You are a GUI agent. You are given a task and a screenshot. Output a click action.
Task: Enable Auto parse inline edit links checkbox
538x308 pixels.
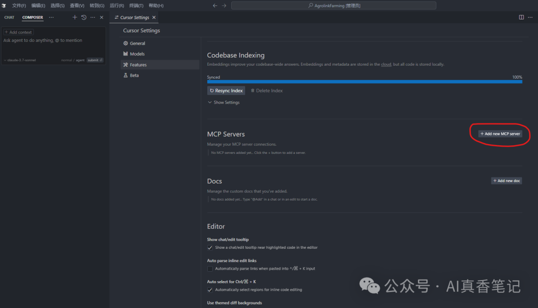210,269
